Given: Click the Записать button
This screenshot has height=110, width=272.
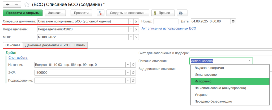Looking at the screenshot, I should [x=55, y=13].
